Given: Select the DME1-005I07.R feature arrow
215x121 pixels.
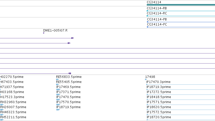Looking at the screenshot, I should 44,33.
